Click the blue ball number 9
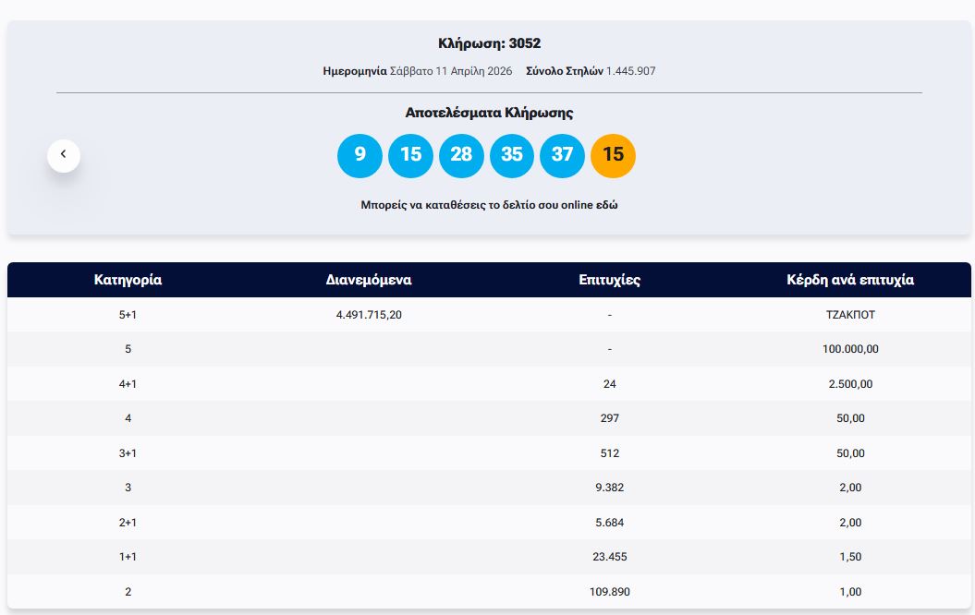Viewport: 975px width, 615px height. point(360,155)
